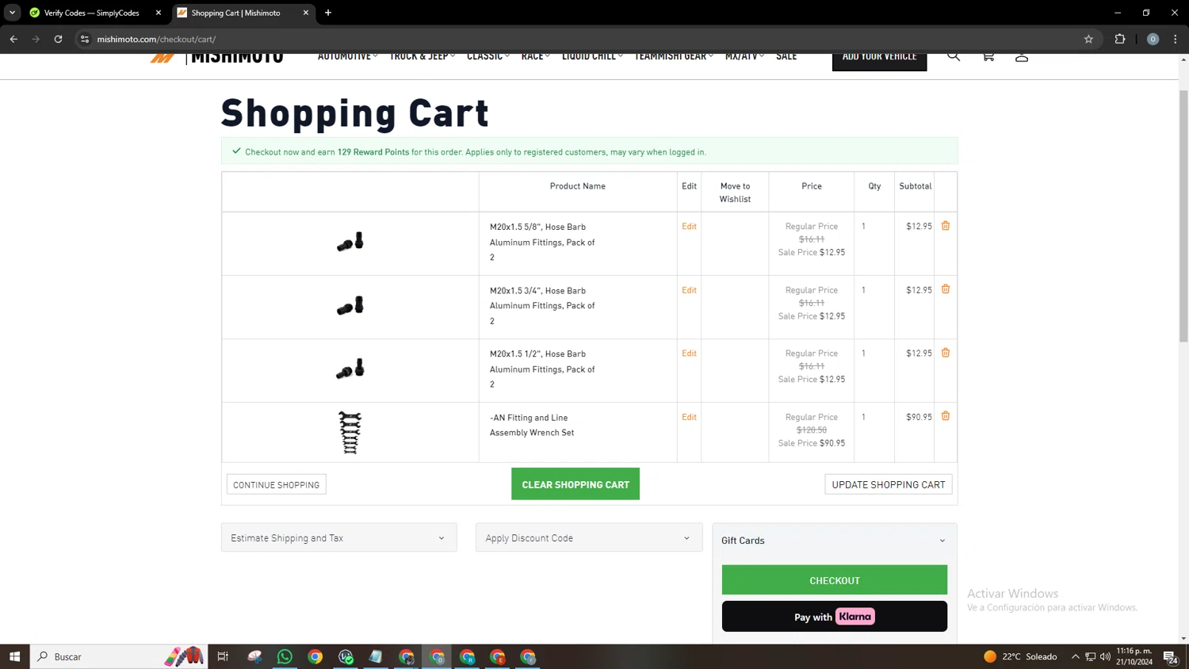This screenshot has width=1189, height=669.
Task: Expand Estimate Shipping and Tax
Action: pos(338,537)
